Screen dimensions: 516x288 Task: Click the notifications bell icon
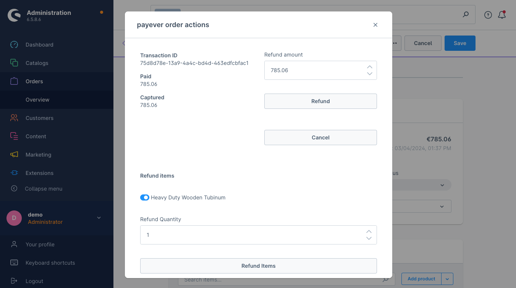(502, 15)
